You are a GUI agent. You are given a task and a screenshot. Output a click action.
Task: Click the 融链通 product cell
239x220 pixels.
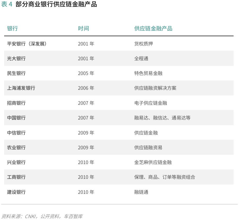[x=141, y=192]
